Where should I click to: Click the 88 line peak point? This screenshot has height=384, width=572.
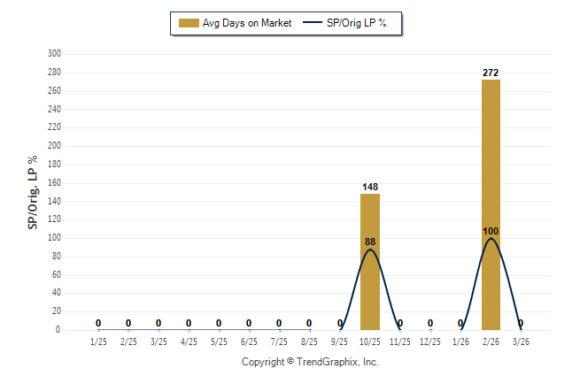(370, 250)
